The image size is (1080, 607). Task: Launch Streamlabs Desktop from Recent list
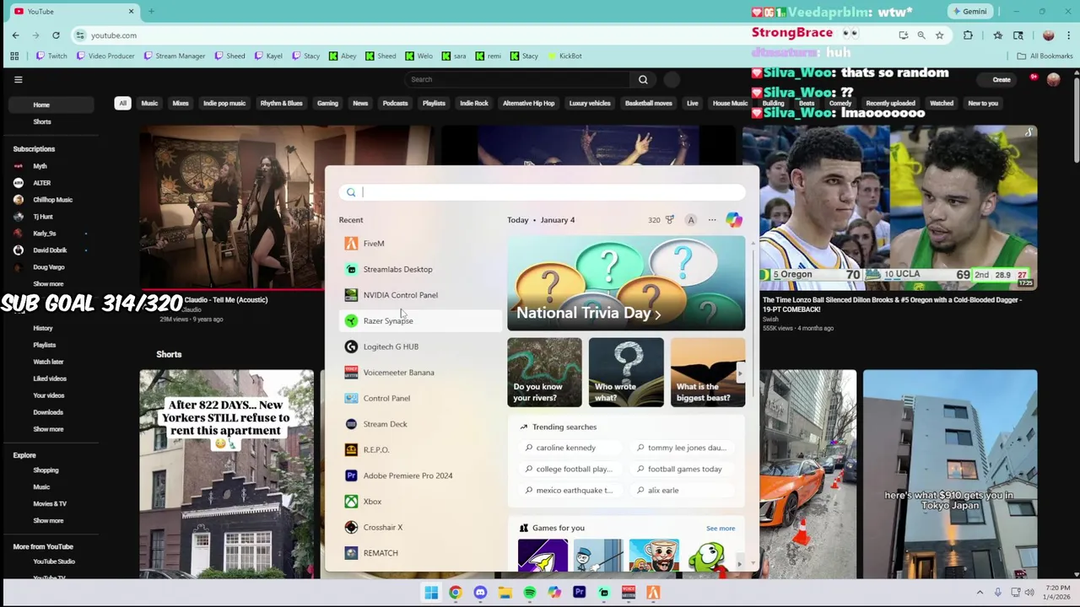point(420,269)
